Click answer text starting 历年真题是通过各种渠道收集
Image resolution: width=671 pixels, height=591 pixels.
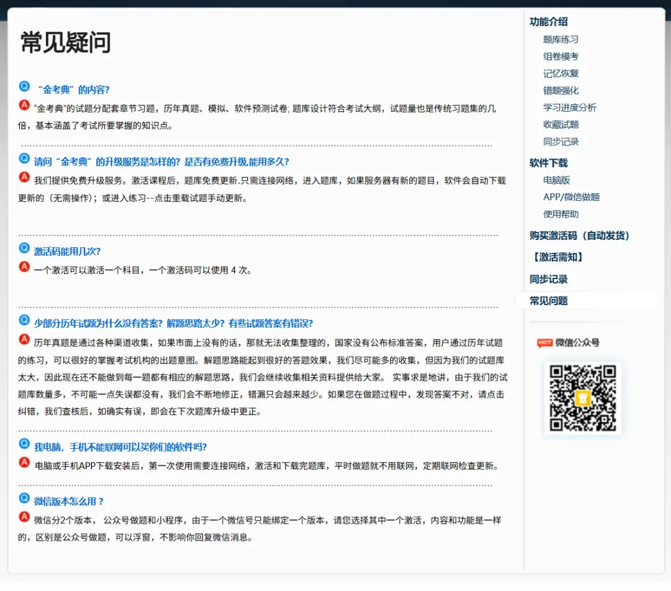(x=263, y=377)
